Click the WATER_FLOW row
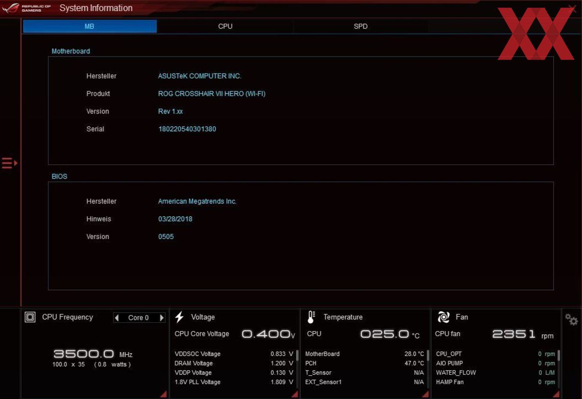Image resolution: width=582 pixels, height=399 pixels. click(x=496, y=373)
